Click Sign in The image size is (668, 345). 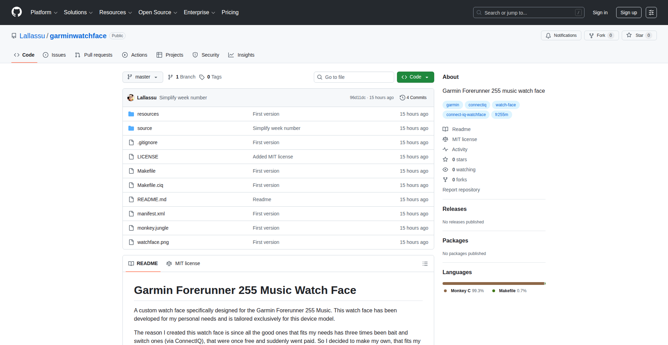click(x=600, y=13)
